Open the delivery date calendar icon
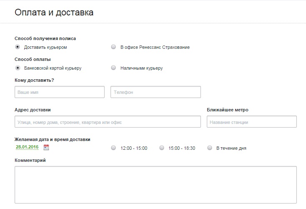306x209 pixels. 46,147
